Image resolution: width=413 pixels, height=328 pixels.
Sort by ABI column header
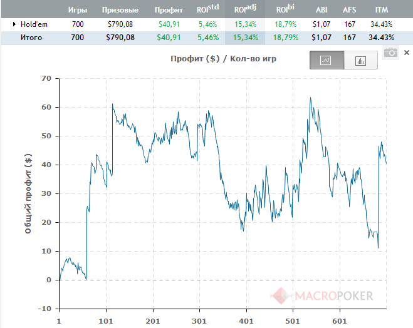322,10
